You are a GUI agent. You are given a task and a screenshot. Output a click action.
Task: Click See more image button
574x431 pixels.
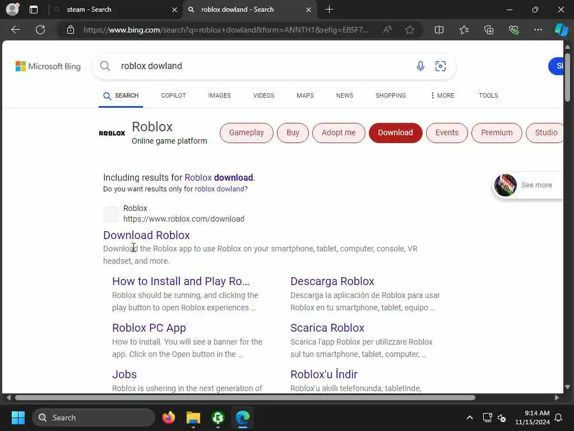tap(528, 185)
